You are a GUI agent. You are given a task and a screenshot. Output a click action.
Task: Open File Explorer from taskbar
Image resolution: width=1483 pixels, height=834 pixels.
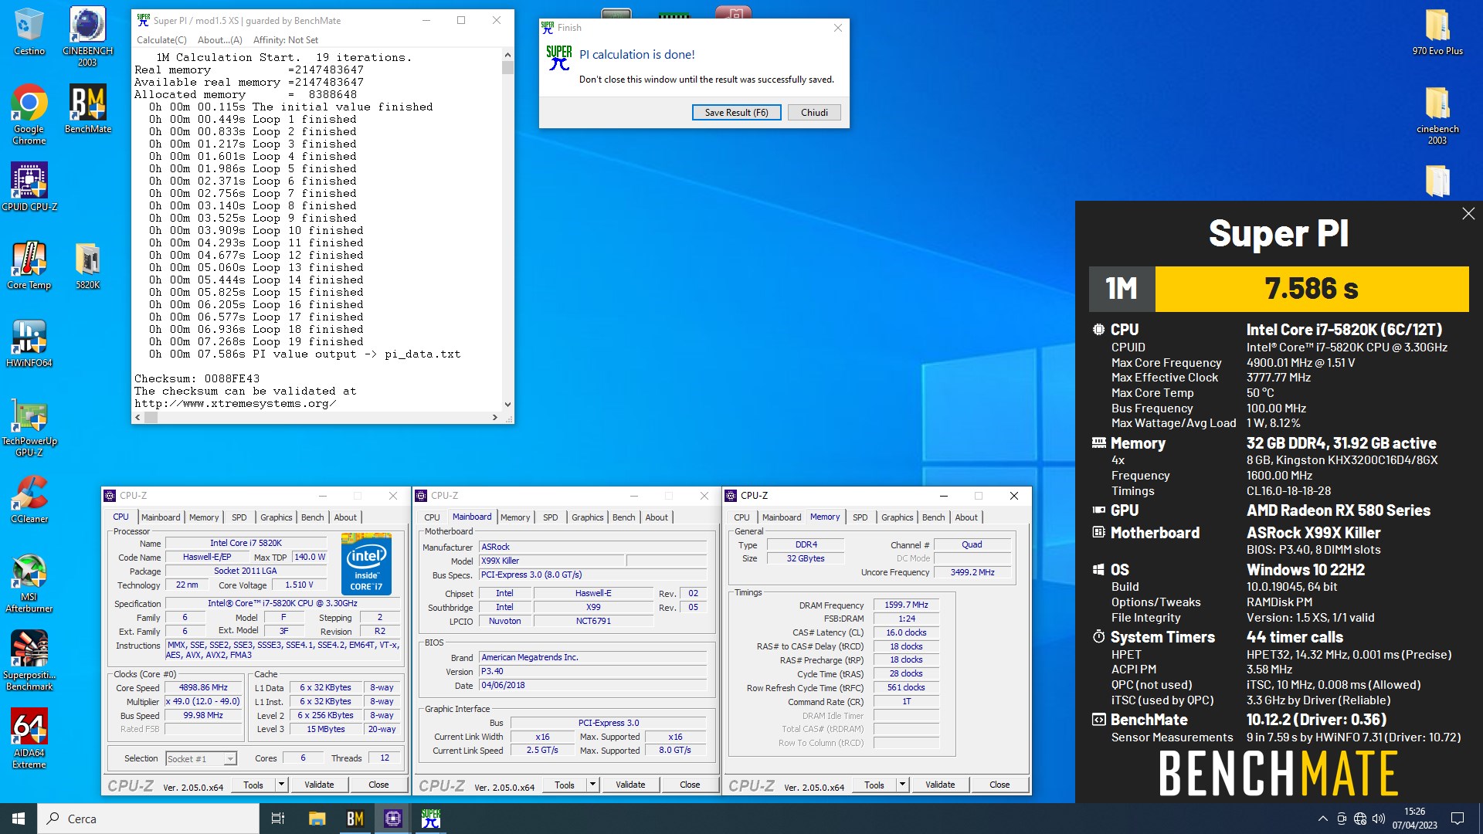pyautogui.click(x=317, y=819)
